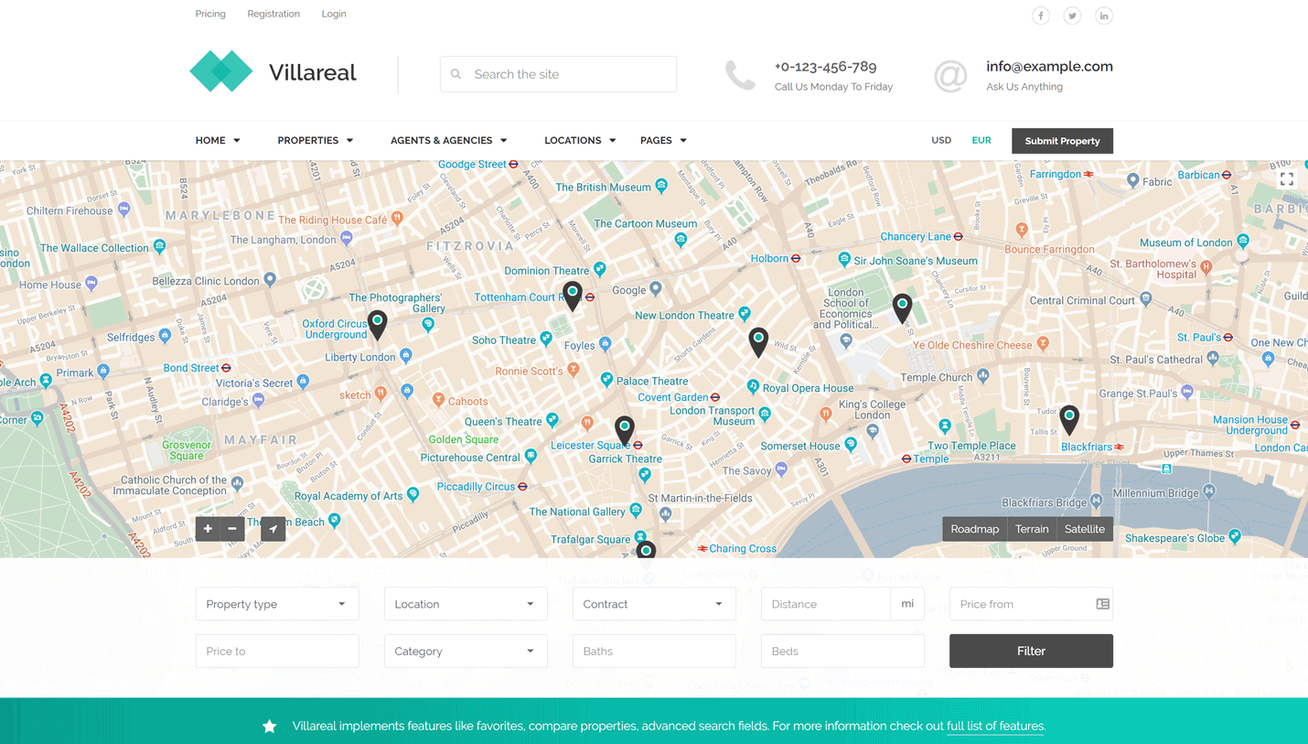The image size is (1308, 744).
Task: Open the full list of features link
Action: pyautogui.click(x=995, y=726)
